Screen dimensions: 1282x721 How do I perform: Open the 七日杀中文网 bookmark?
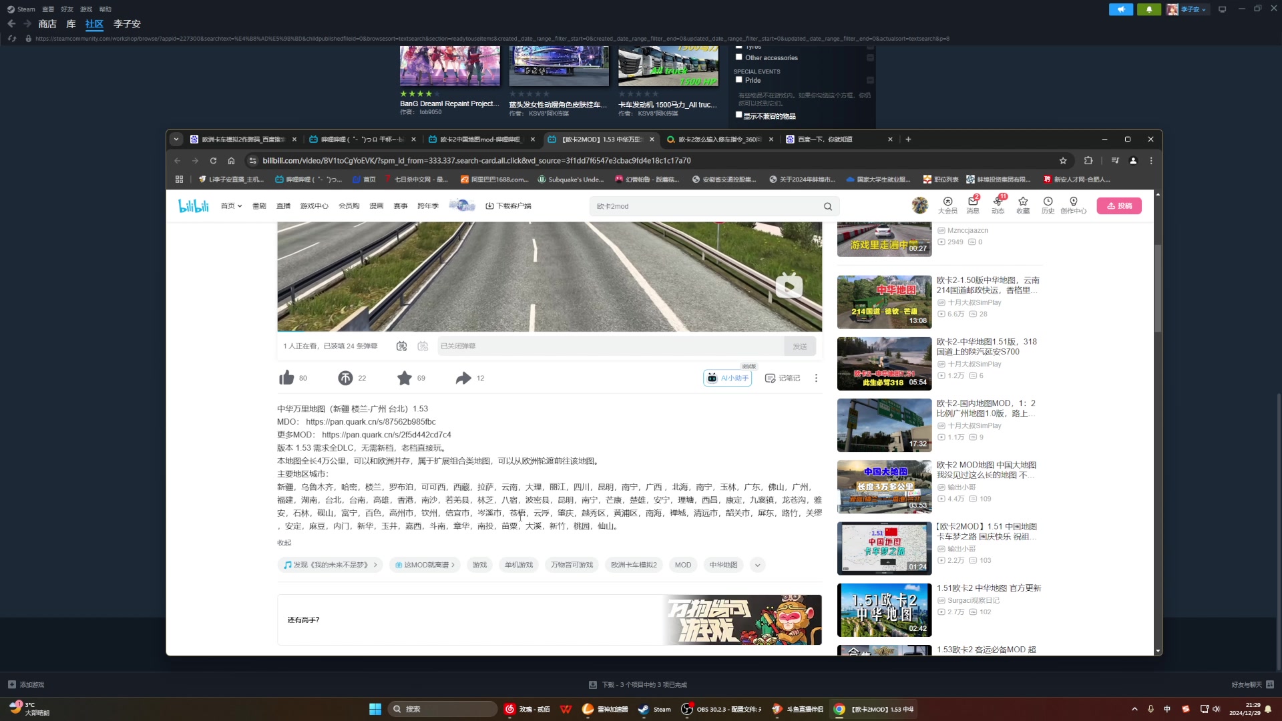click(415, 179)
